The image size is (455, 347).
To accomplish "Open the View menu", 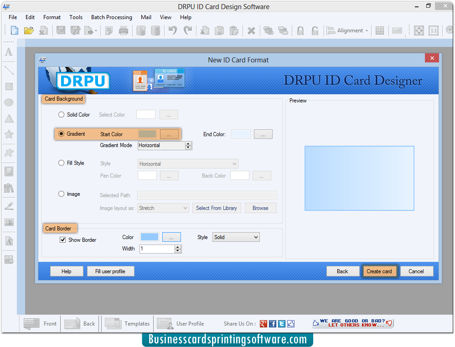I will (x=165, y=17).
